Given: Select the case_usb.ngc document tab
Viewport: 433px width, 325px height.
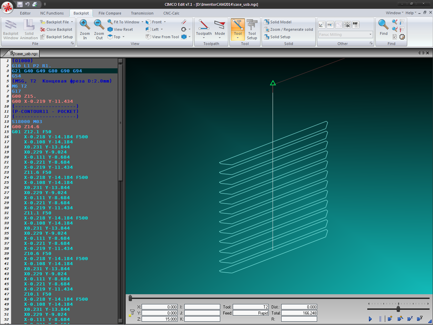Looking at the screenshot, I should tap(24, 53).
